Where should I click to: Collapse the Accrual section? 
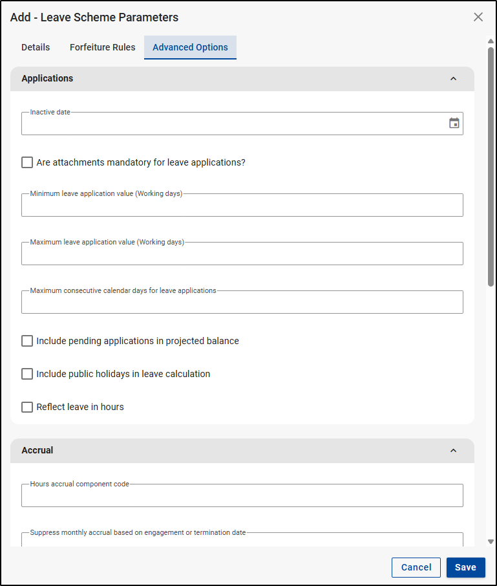click(x=453, y=451)
